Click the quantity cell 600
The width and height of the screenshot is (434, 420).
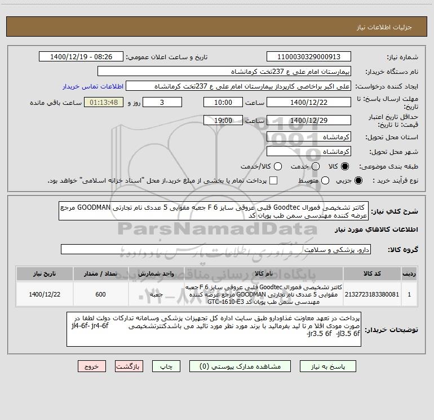click(100, 294)
